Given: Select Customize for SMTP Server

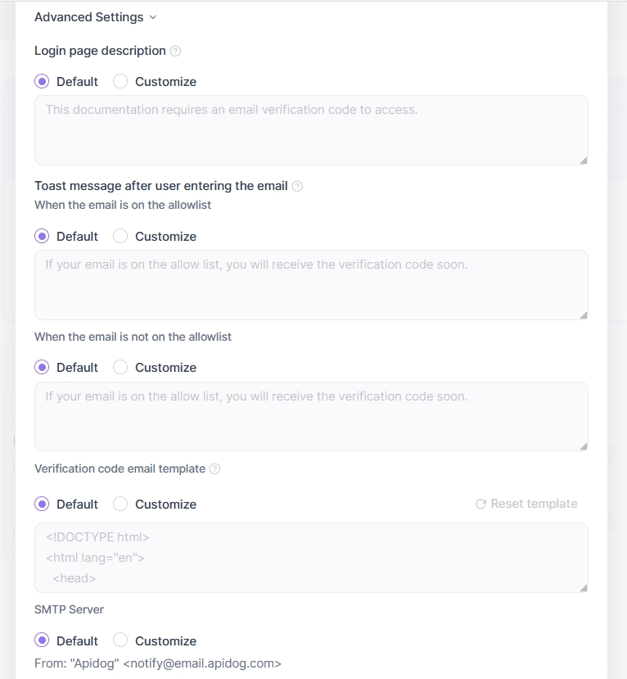Looking at the screenshot, I should point(120,641).
